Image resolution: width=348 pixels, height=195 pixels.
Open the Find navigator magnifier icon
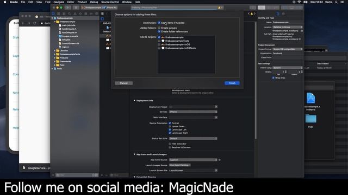70,14
